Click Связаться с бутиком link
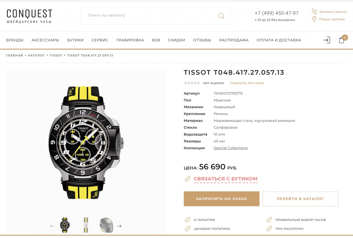Screen dimensions: 353x238 point(226,179)
